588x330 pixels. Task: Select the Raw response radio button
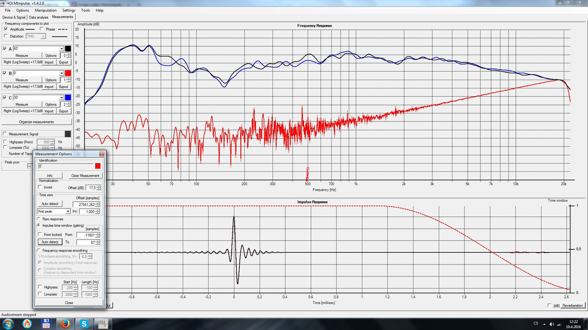point(39,219)
